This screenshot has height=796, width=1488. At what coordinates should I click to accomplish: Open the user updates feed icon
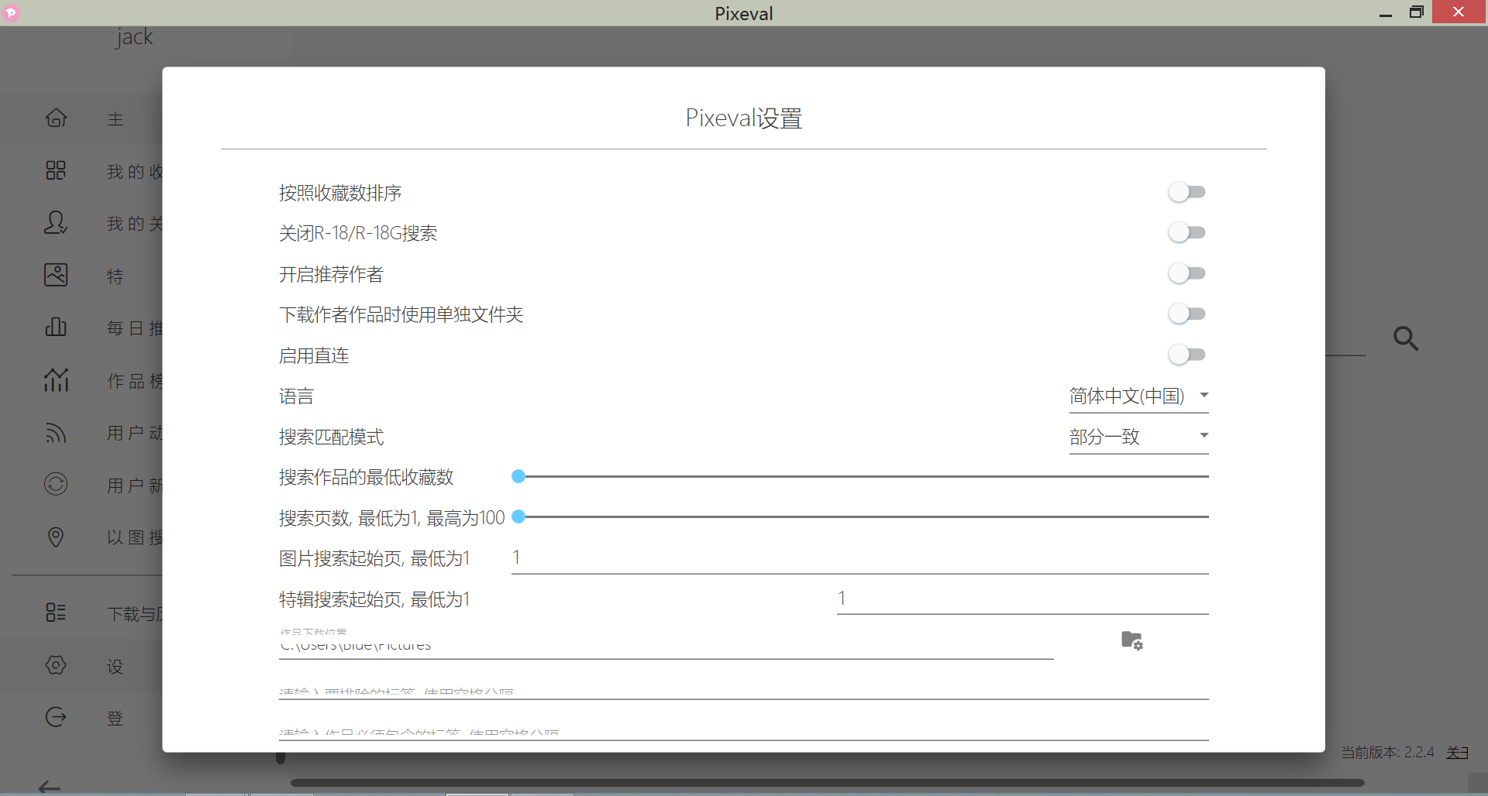(56, 432)
